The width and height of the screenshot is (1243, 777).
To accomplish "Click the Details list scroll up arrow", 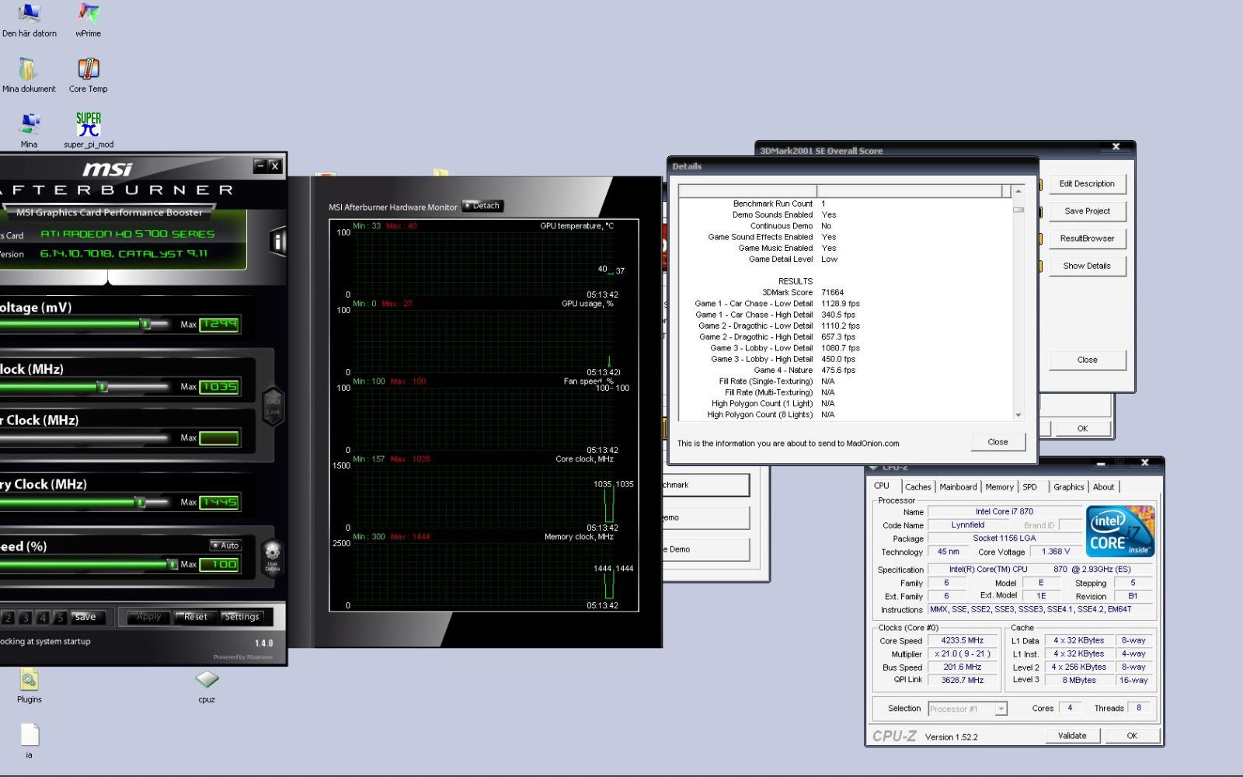I will click(1018, 191).
